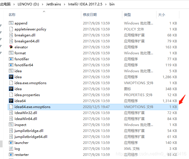Click the 图标 type cell

127,89
